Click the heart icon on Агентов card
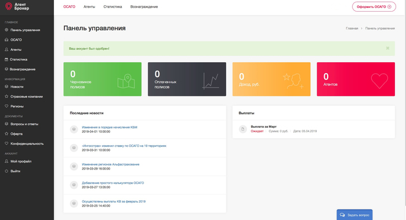Image resolution: width=406 pixels, height=220 pixels. pos(379,81)
